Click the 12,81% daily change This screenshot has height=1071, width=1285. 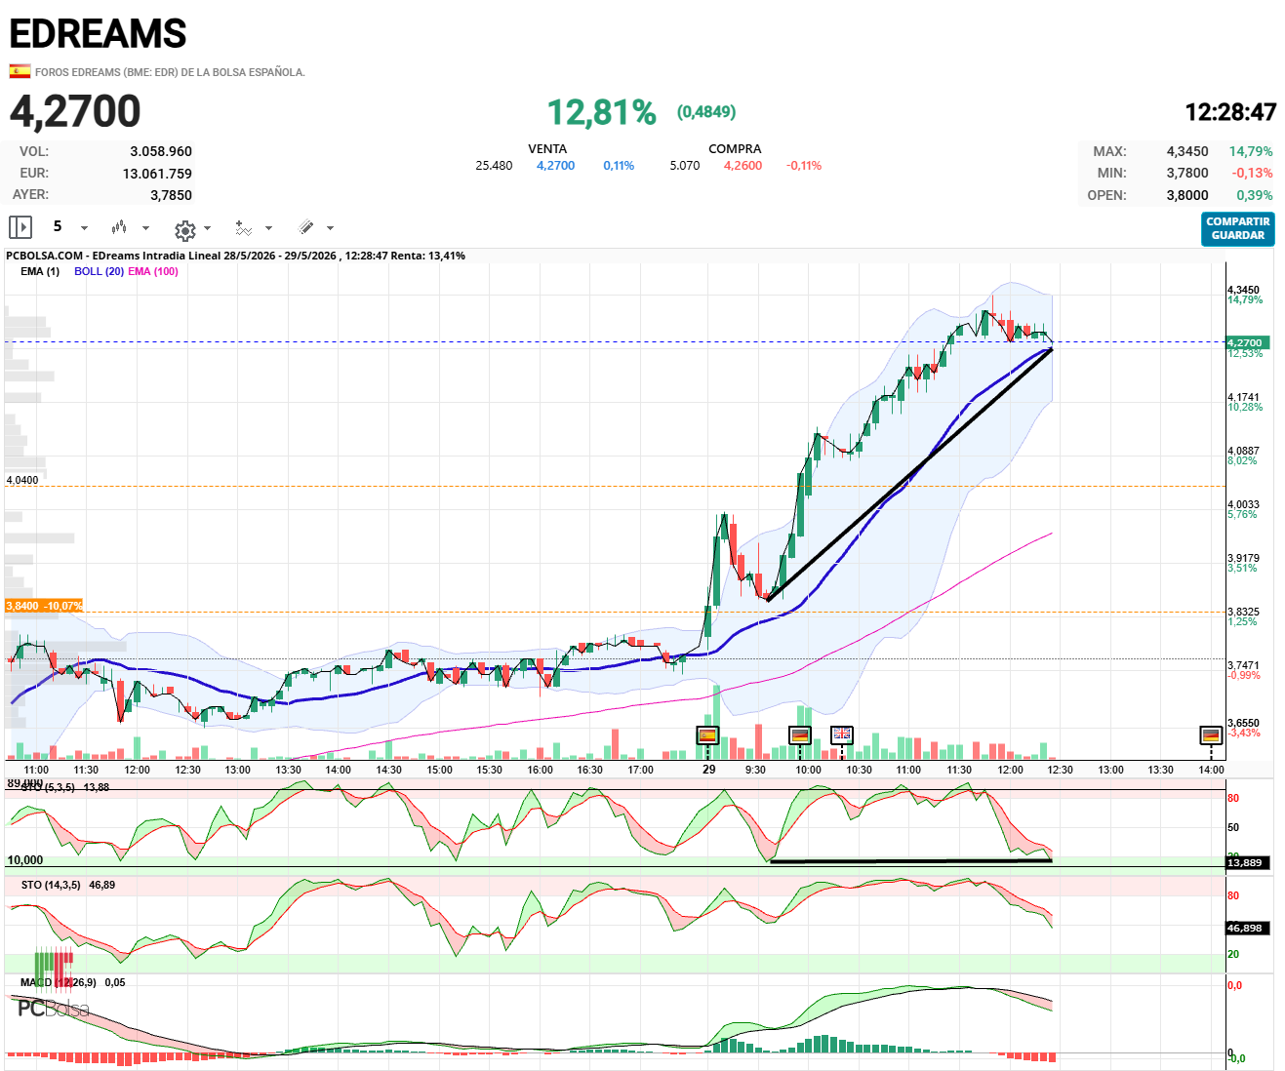point(601,112)
